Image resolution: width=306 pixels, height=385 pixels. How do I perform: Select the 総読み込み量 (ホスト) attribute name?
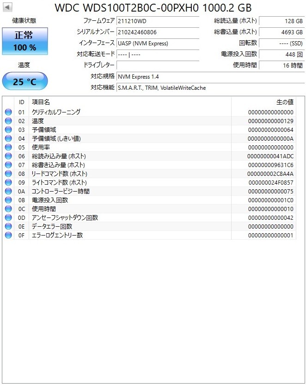(59, 156)
